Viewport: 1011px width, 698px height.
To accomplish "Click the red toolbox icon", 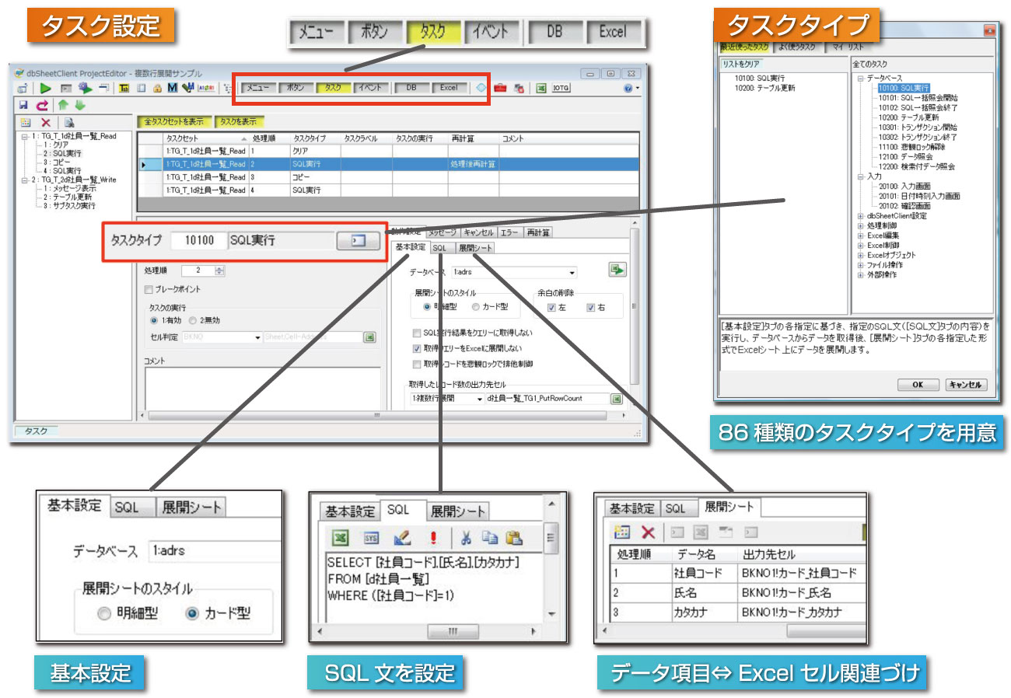I will pos(500,88).
